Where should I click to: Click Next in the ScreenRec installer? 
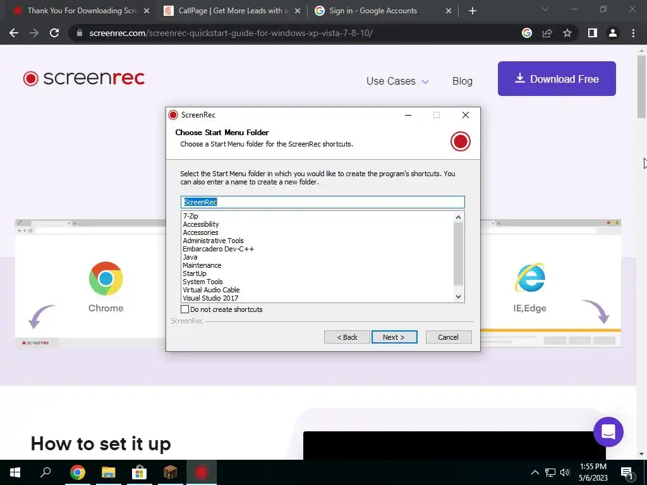394,337
